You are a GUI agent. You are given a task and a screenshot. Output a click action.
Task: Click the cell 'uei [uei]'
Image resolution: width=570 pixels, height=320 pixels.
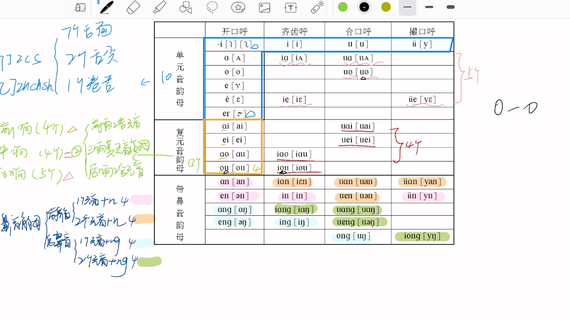358,140
